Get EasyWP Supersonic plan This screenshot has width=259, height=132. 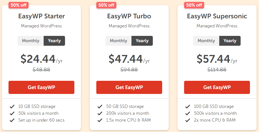(x=217, y=87)
